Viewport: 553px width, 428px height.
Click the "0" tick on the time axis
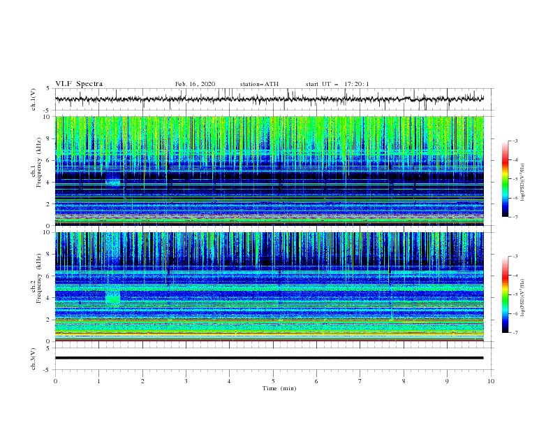click(x=55, y=381)
